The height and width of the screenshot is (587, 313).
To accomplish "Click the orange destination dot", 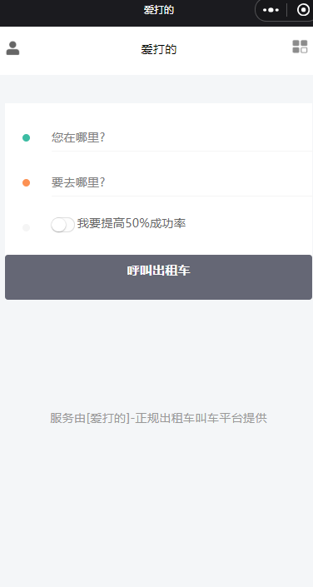I will pos(26,182).
